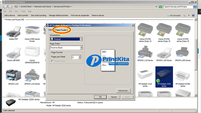Open the File menu
Screen dimensions: 201x113
click(5, 11)
